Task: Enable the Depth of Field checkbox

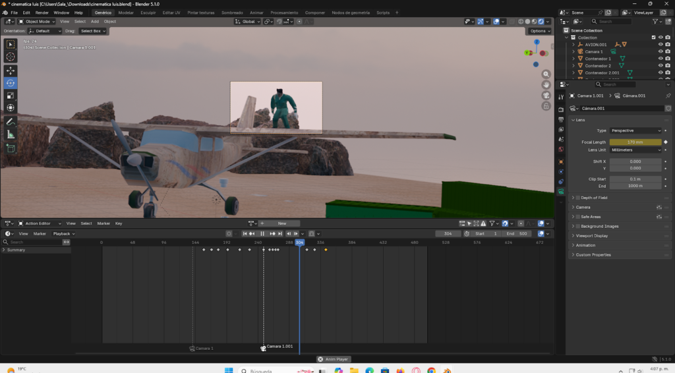Action: [578, 198]
